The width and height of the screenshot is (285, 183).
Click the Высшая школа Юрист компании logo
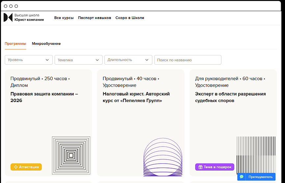point(24,17)
